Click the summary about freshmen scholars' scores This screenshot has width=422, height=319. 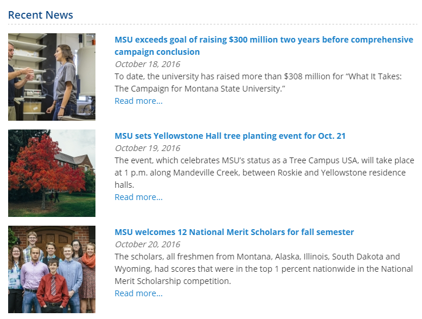point(263,269)
